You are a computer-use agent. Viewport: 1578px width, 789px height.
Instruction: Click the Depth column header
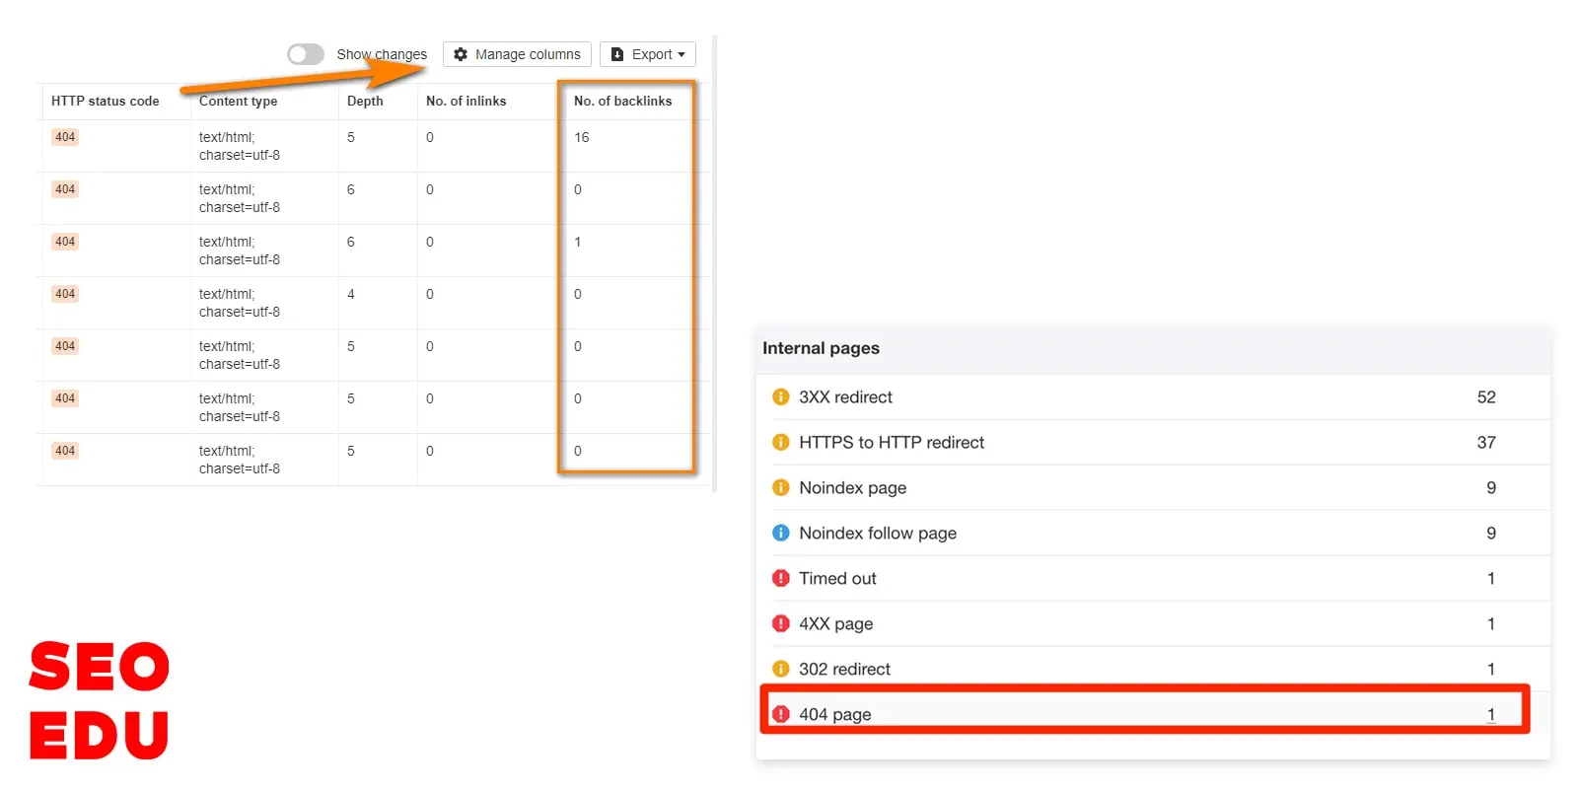(365, 101)
